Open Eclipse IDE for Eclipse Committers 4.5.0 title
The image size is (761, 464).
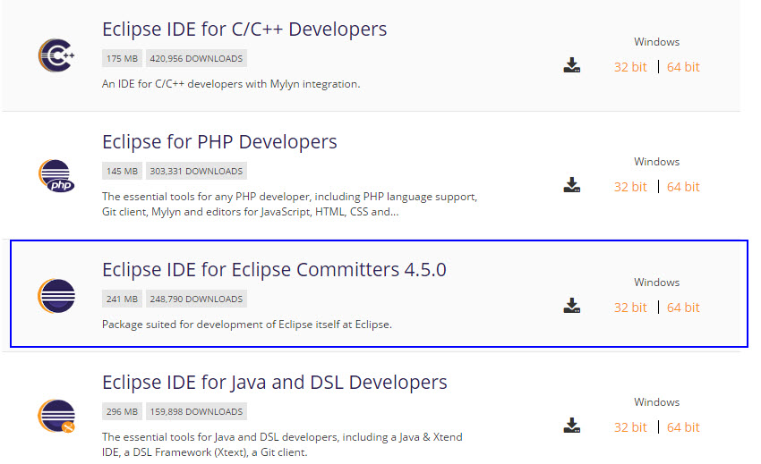(x=274, y=270)
